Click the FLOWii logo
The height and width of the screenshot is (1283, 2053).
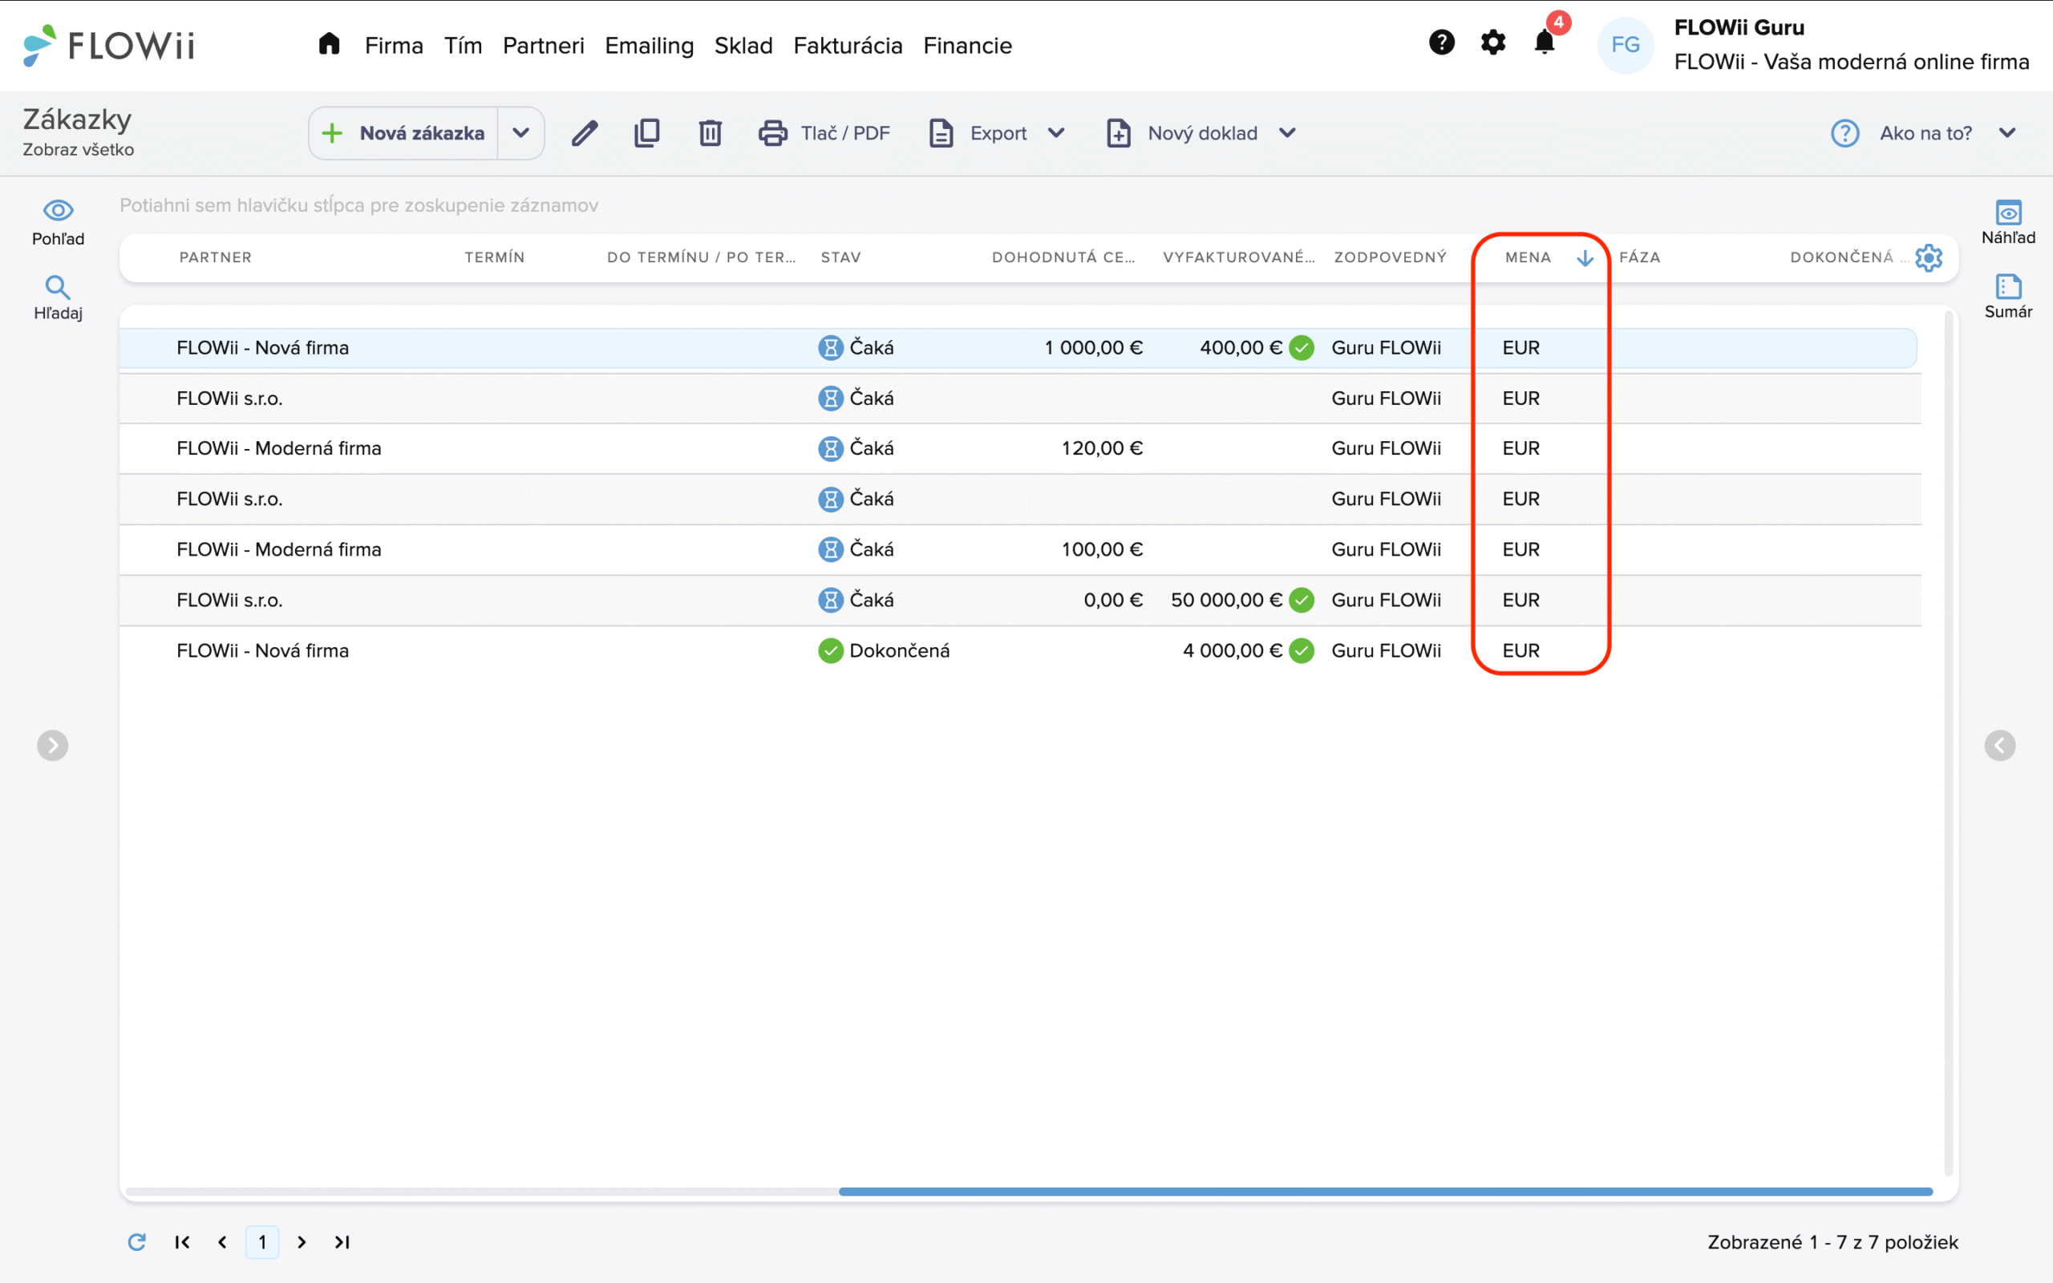pyautogui.click(x=108, y=45)
